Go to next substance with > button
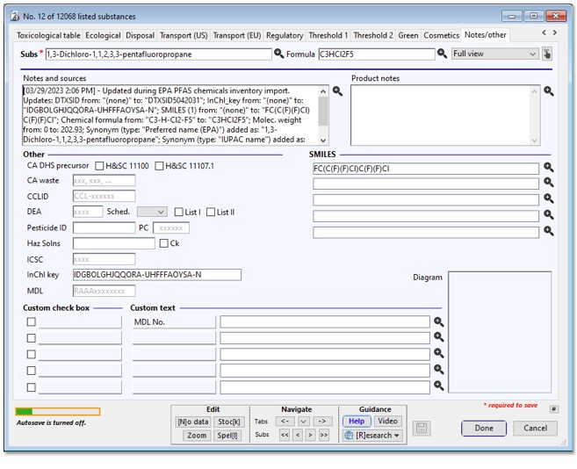This screenshot has height=469, width=577. pos(311,435)
